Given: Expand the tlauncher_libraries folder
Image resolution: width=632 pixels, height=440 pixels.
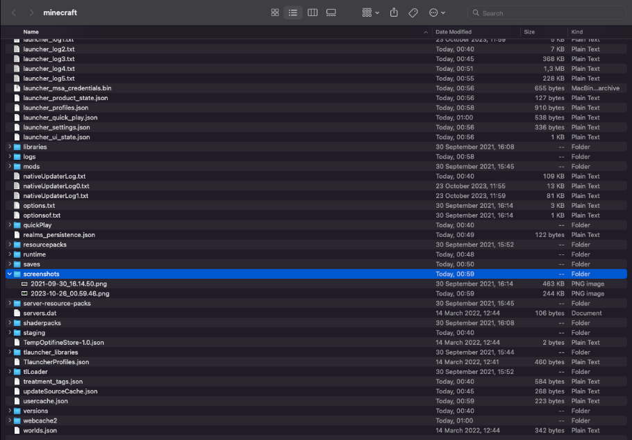Looking at the screenshot, I should pos(10,352).
